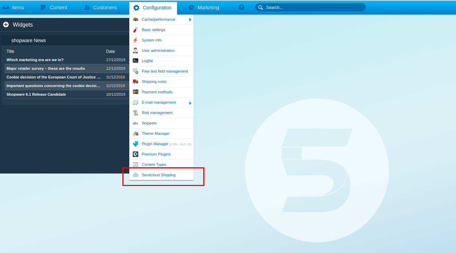Focus the Search input field

(310, 8)
